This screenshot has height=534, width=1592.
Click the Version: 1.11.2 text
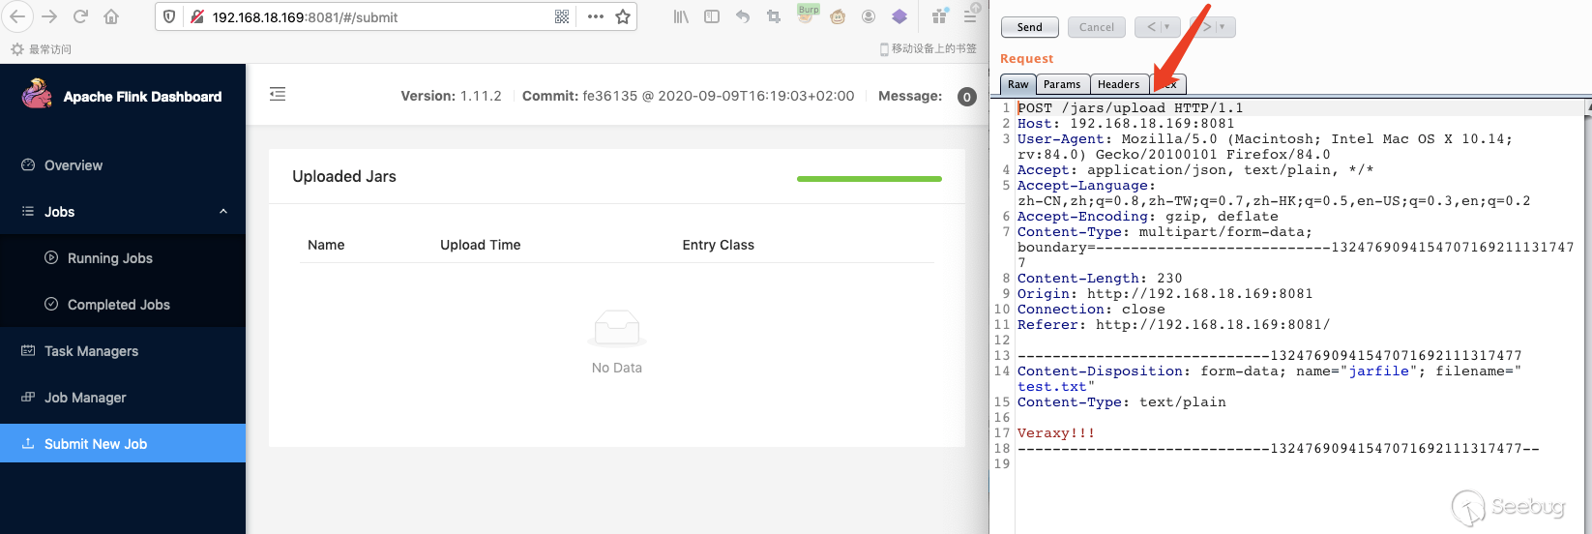tap(451, 96)
